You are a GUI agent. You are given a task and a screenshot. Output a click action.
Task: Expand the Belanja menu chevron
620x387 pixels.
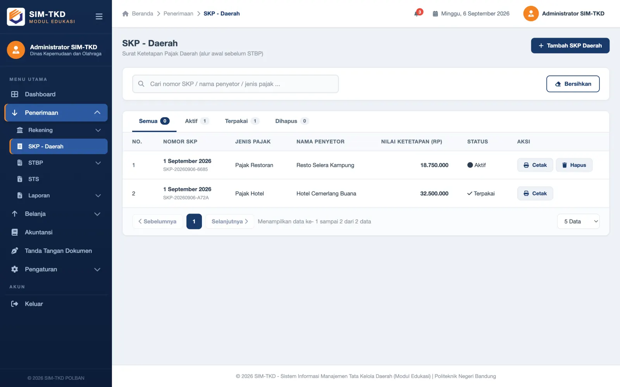point(97,214)
